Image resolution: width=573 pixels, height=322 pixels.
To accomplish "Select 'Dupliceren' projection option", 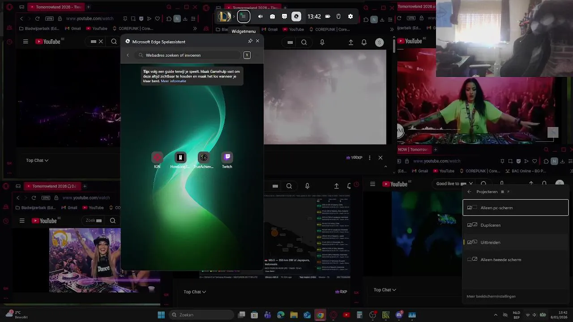I will tap(515, 225).
